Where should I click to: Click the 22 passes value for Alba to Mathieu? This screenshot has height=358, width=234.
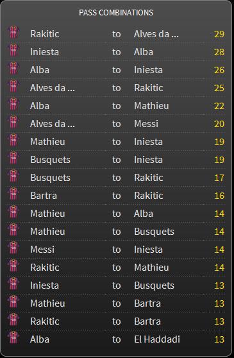coord(219,106)
